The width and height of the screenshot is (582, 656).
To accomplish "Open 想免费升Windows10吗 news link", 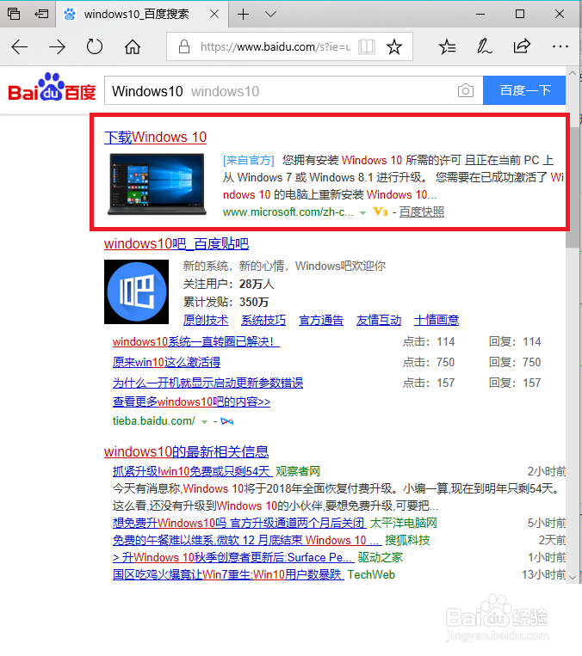I will [239, 523].
